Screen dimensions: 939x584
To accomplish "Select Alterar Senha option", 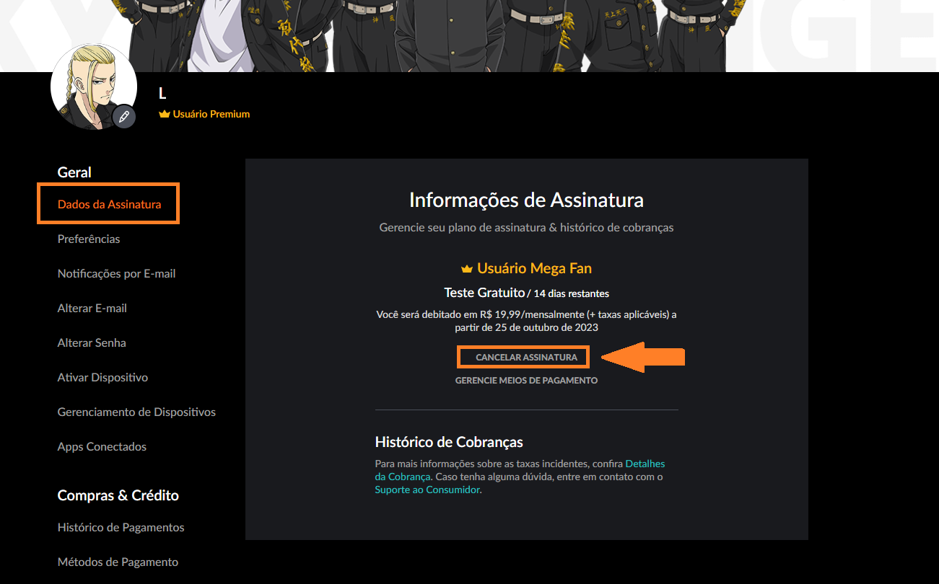I will [92, 342].
